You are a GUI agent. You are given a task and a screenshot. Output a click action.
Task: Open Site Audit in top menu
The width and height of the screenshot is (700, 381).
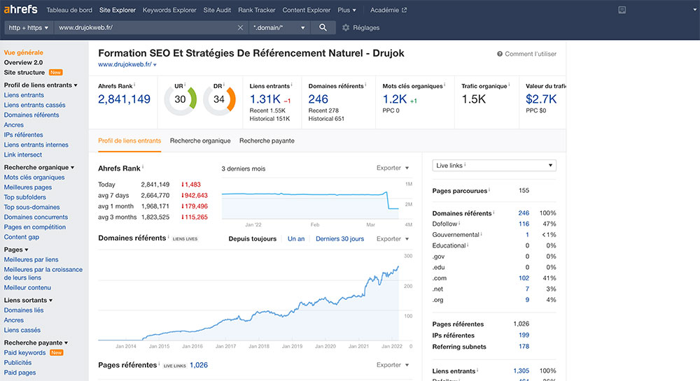[217, 10]
